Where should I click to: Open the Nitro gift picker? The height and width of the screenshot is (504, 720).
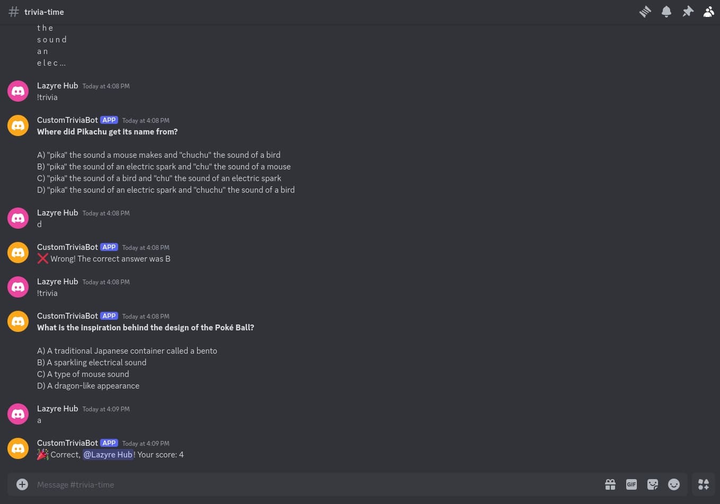click(610, 484)
